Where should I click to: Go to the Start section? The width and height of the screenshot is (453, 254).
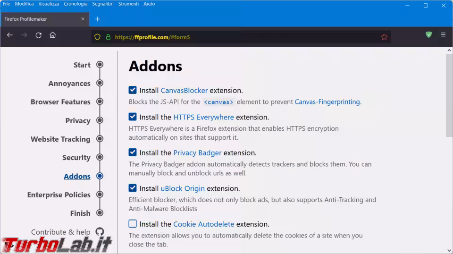82,65
